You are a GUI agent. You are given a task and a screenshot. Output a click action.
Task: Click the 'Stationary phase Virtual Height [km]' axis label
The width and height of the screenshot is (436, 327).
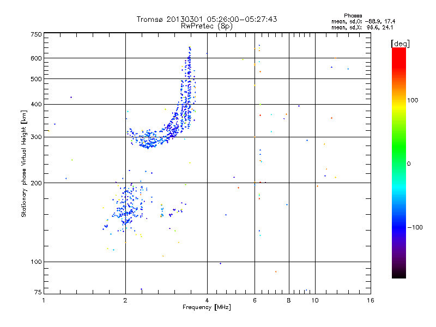24,163
